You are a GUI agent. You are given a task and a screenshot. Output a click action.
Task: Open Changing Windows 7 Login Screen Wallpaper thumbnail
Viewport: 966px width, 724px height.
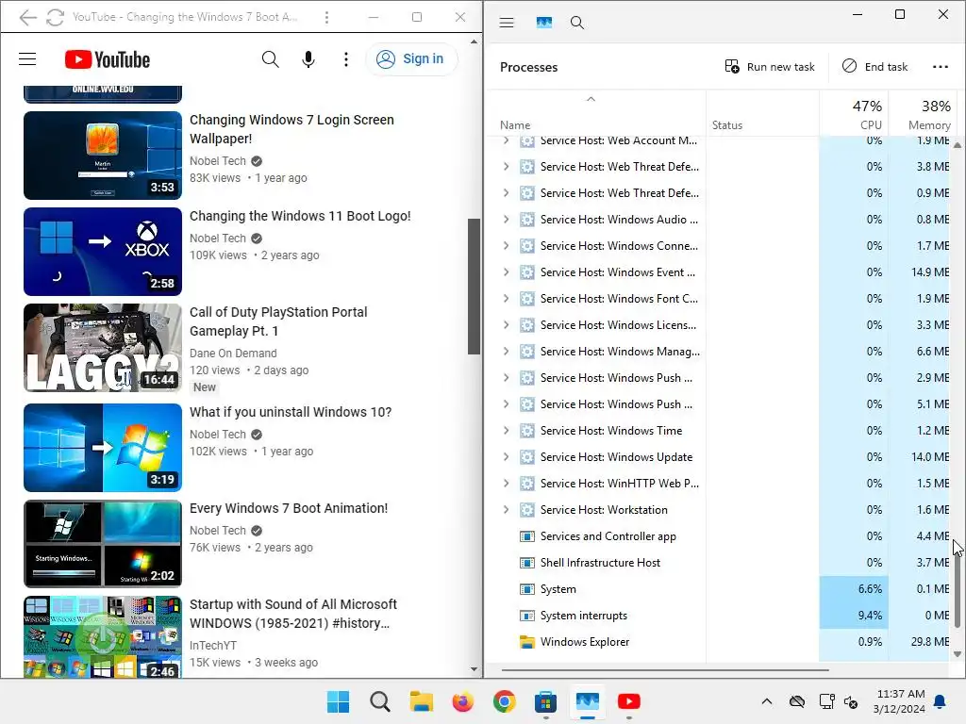[102, 156]
